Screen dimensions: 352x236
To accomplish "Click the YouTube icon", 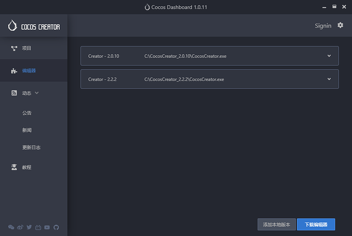I will (47, 227).
